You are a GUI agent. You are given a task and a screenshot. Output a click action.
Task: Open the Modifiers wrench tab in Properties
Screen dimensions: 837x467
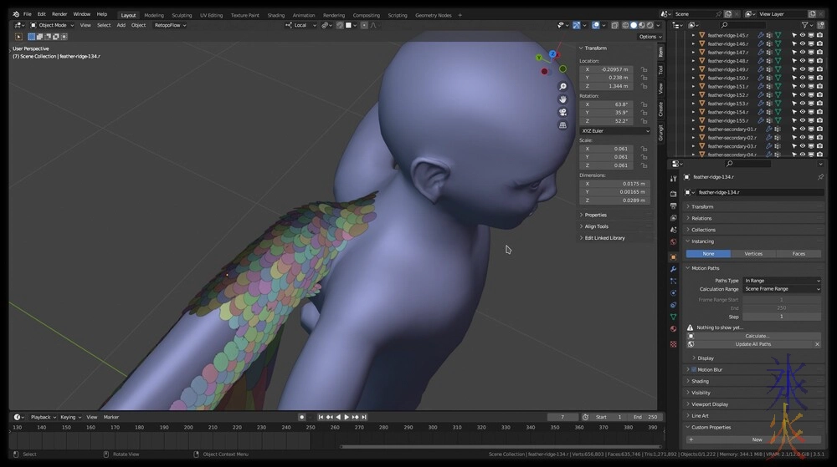click(674, 269)
